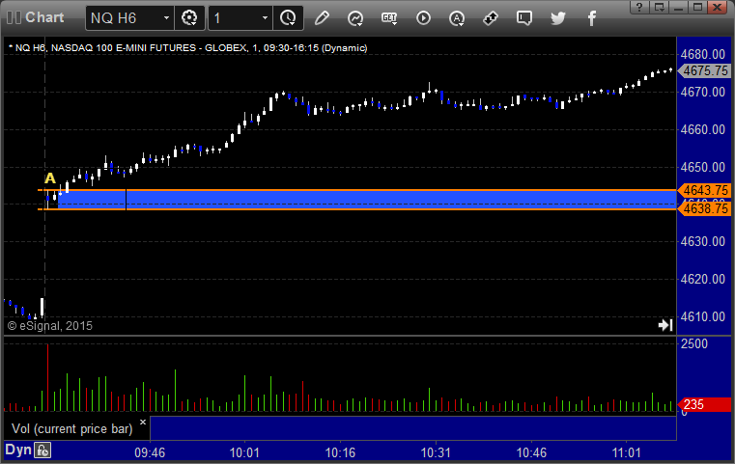Viewport: 735px width, 464px height.
Task: Click the tallest red volume bar
Action: (x=47, y=378)
